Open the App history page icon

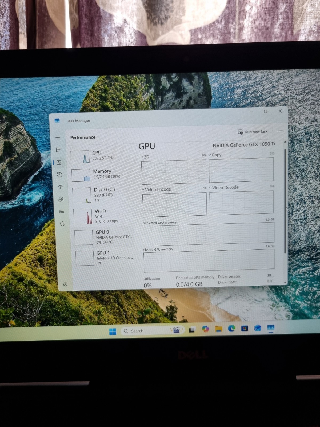[x=59, y=175]
